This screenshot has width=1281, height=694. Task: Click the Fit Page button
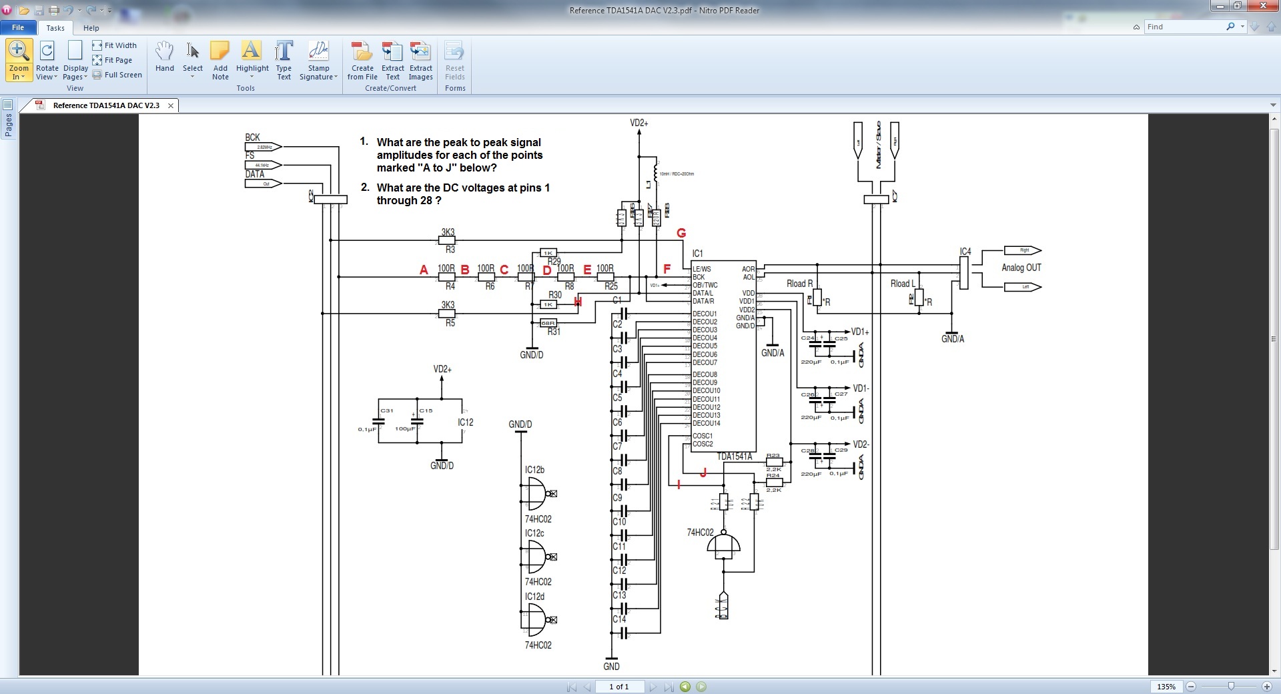pyautogui.click(x=113, y=60)
